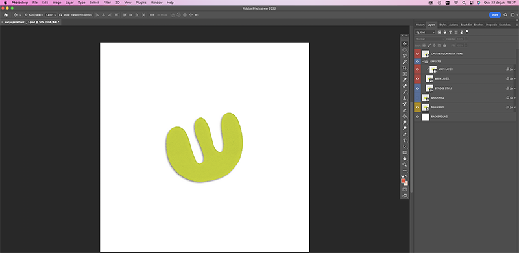Click the background color swatch
Image resolution: width=519 pixels, height=253 pixels.
[x=406, y=184]
